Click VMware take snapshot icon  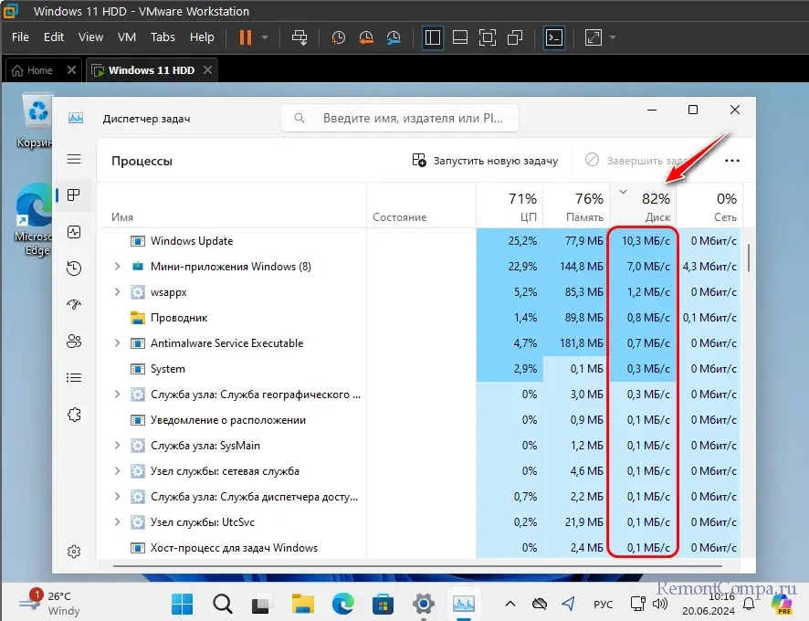pyautogui.click(x=339, y=37)
